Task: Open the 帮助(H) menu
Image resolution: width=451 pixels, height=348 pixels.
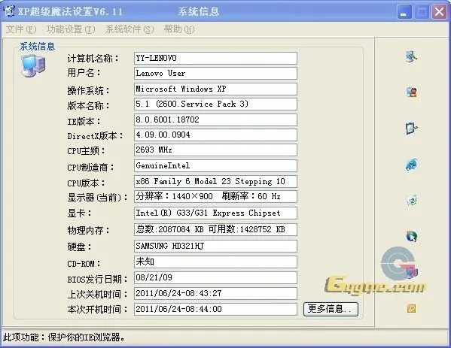Action: (179, 29)
